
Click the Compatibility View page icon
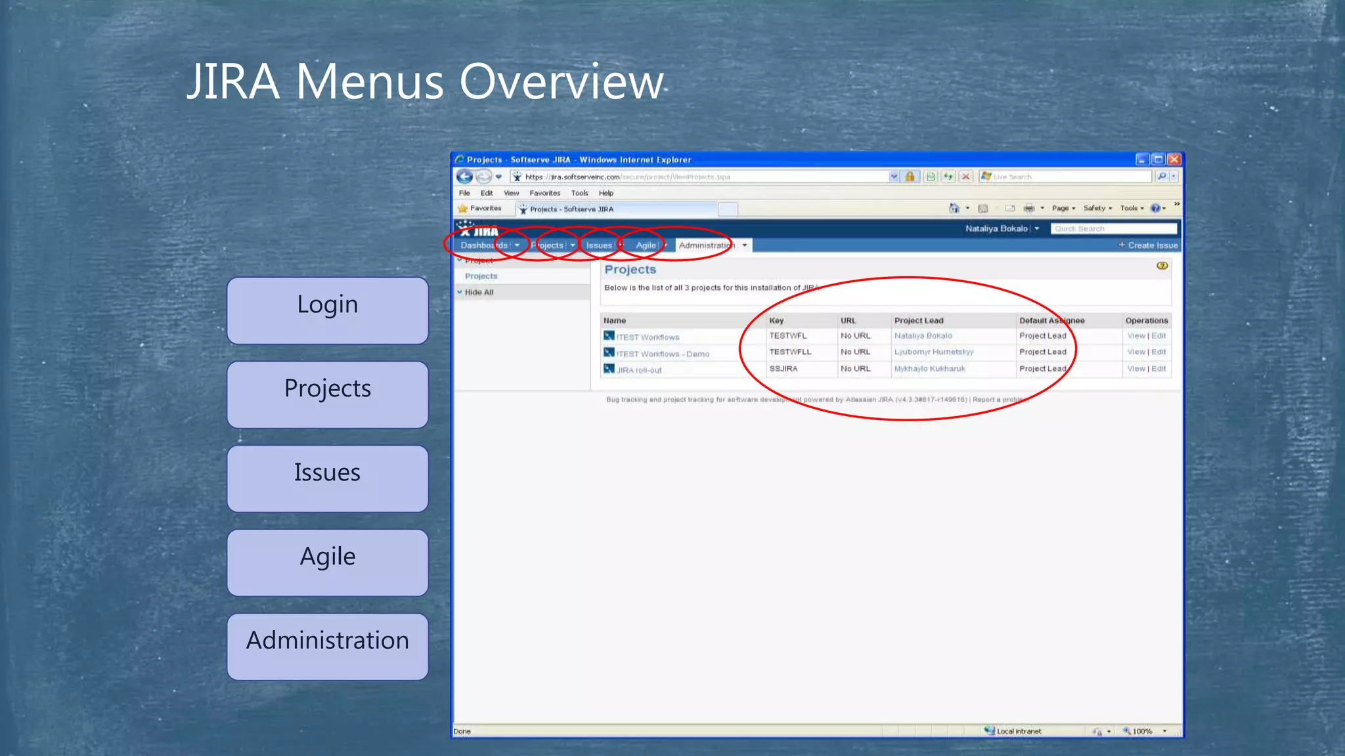click(x=931, y=177)
